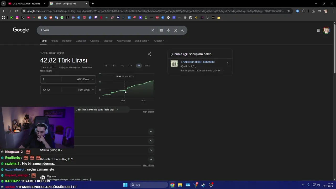The image size is (336, 189).
Task: Open the X (Twitter) bookmark icon
Action: 23,18
